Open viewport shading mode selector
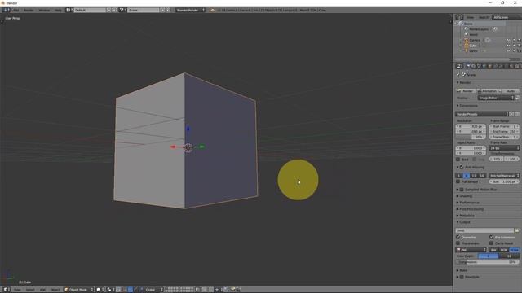The height and width of the screenshot is (293, 522). (x=100, y=290)
